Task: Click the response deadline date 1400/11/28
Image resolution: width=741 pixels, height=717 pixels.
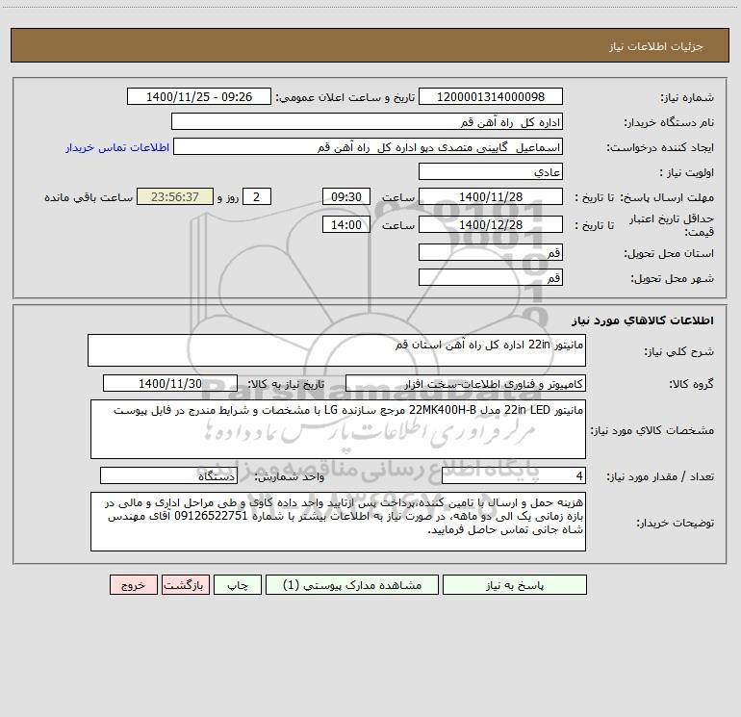Action: coord(491,196)
